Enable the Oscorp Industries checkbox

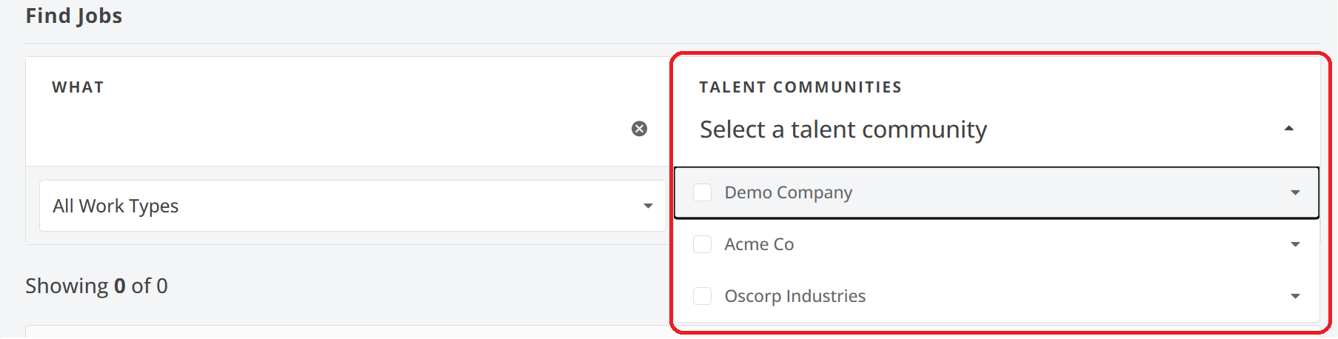(x=702, y=296)
